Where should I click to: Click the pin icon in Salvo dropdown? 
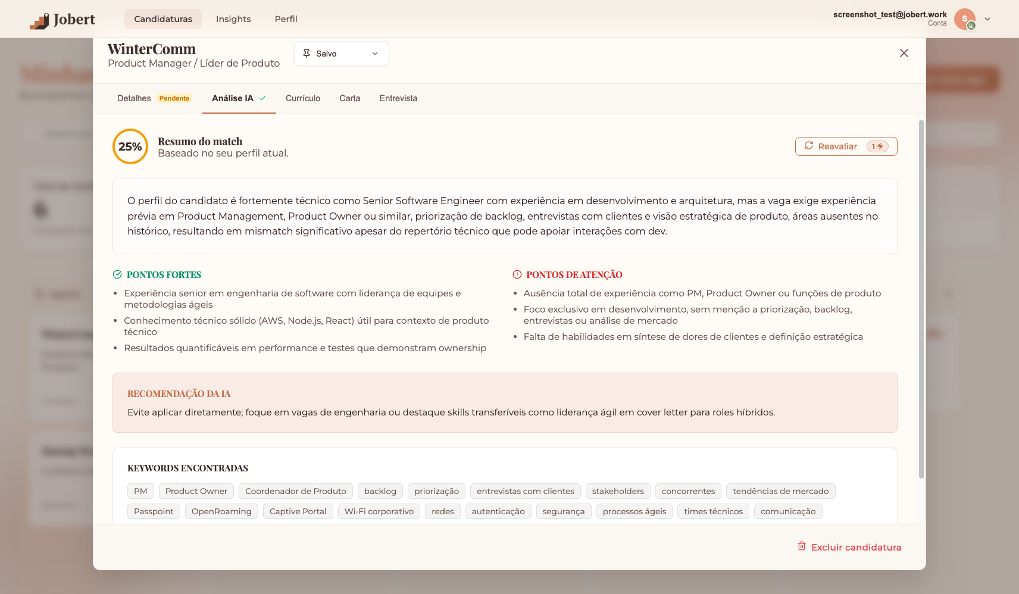307,54
